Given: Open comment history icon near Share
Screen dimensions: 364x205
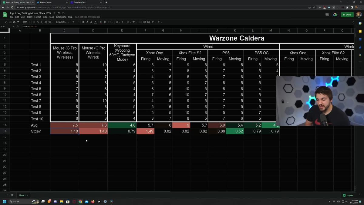Looking at the screenshot, I should 327,15.
